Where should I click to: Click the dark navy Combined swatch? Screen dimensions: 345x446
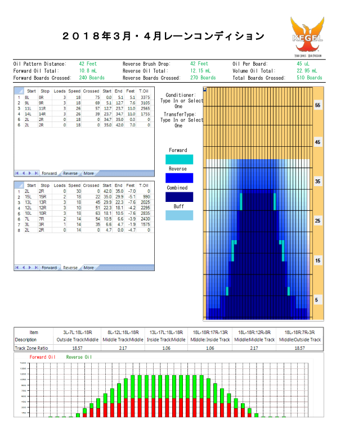pos(178,196)
